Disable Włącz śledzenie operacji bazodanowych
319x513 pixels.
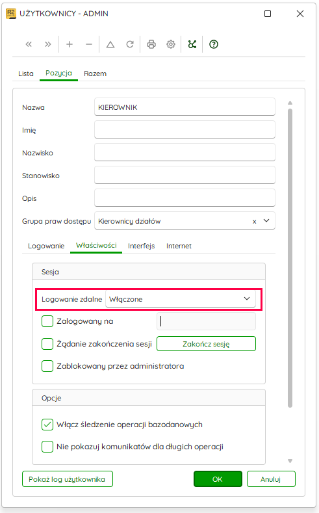point(47,425)
